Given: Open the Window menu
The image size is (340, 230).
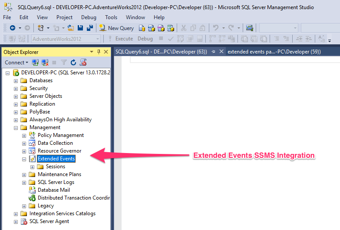Looking at the screenshot, I should (x=135, y=17).
